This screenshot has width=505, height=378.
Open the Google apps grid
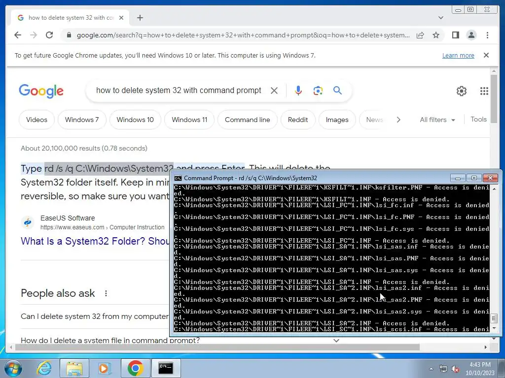click(x=484, y=91)
